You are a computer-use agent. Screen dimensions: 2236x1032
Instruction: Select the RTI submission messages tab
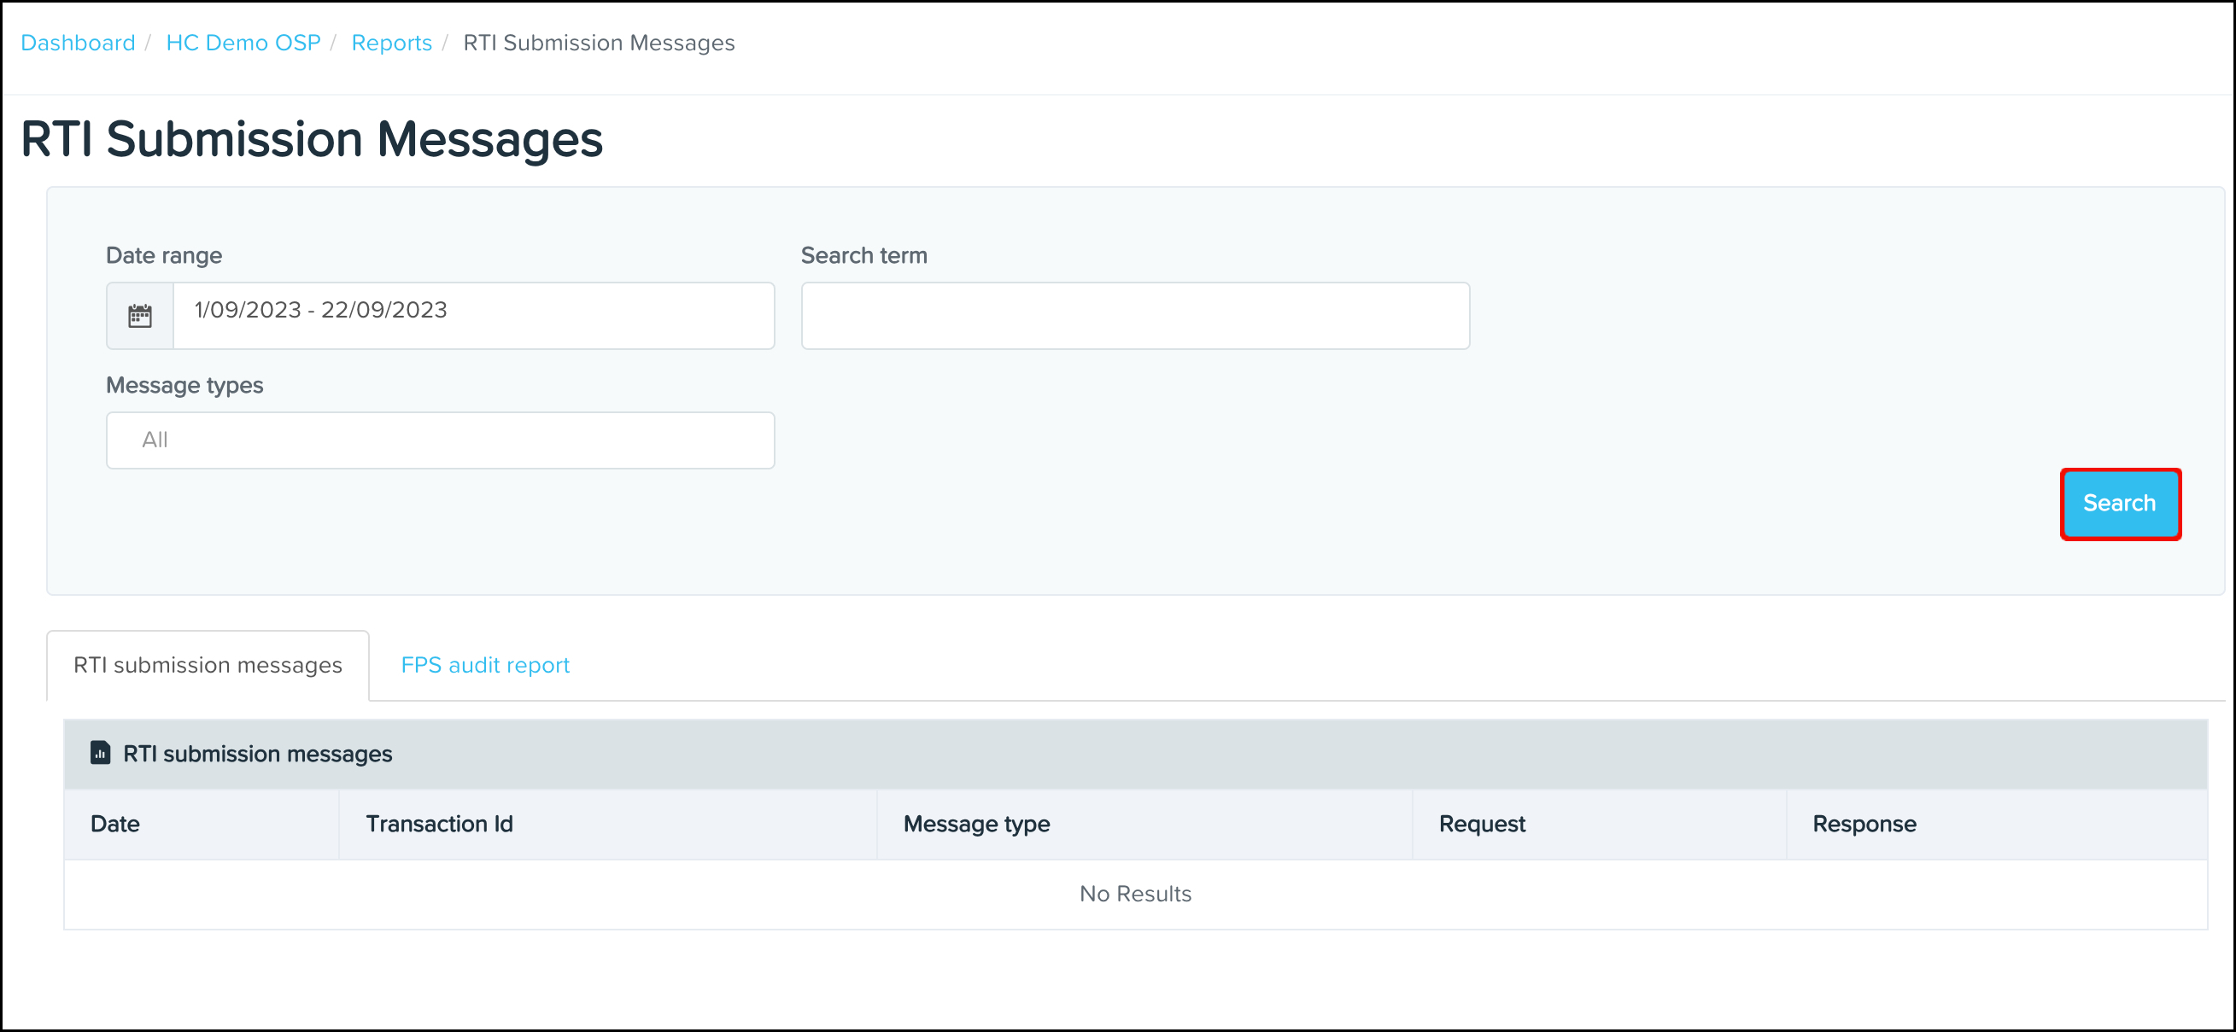coord(208,664)
